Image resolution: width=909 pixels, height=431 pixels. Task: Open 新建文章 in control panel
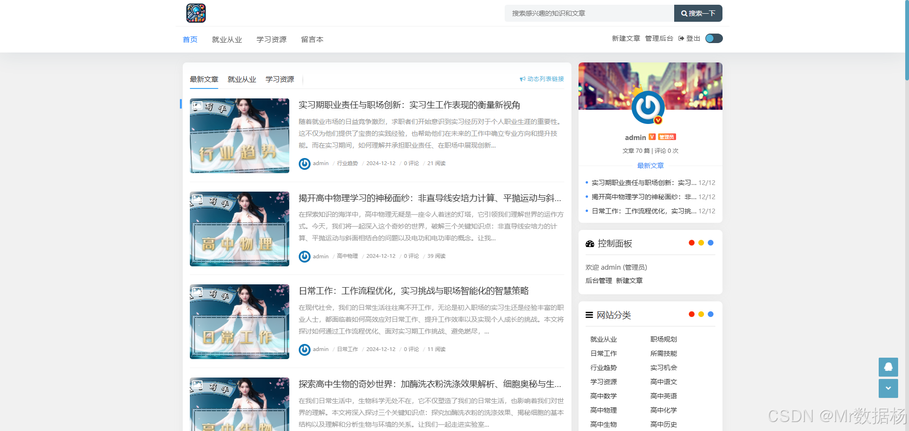pos(629,281)
